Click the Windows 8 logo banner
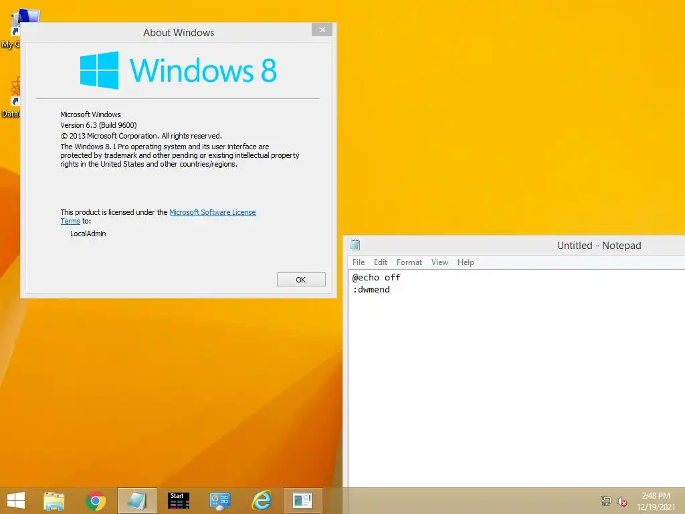685x514 pixels. (178, 70)
